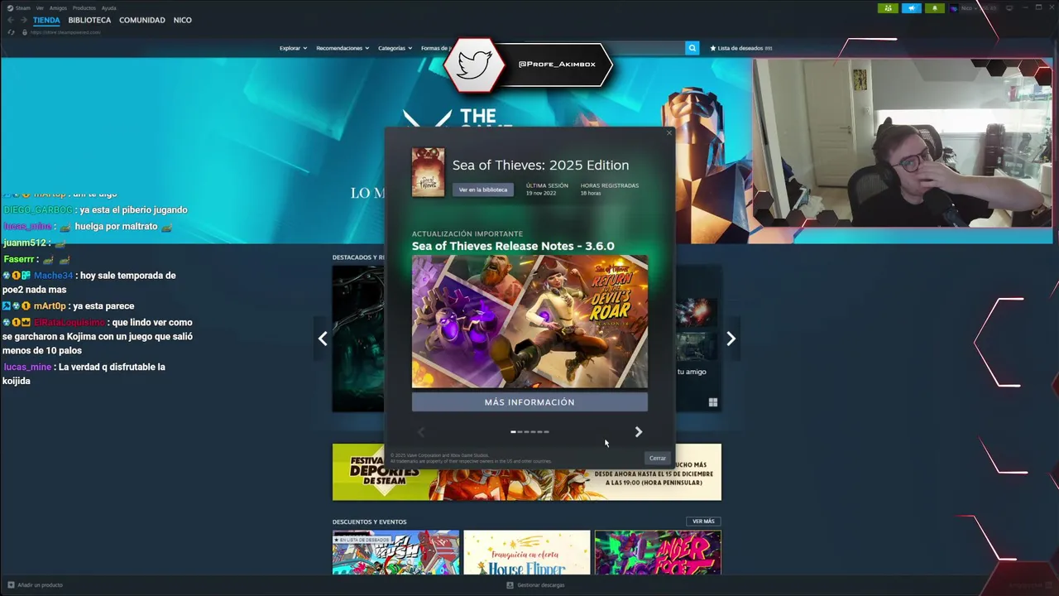Image resolution: width=1059 pixels, height=596 pixels.
Task: Click the streamer webcam feed
Action: click(902, 142)
